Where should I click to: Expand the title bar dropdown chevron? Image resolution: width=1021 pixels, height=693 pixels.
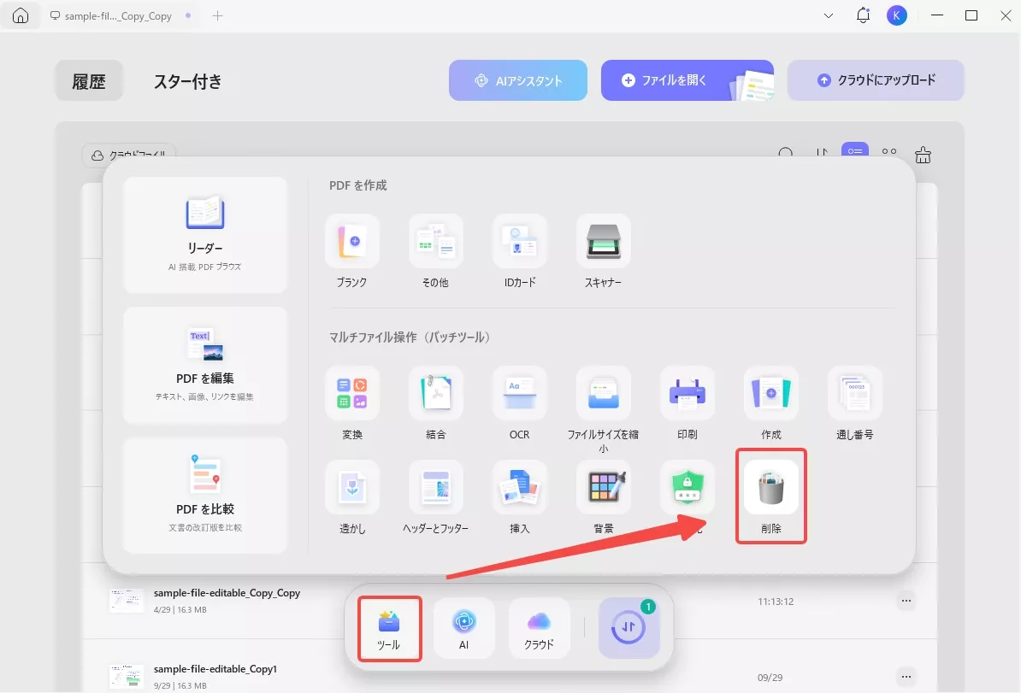point(829,15)
